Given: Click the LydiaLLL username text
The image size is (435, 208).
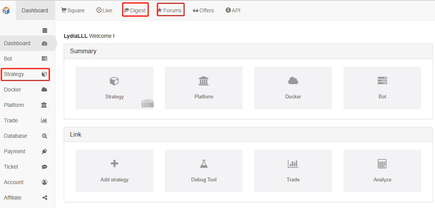Looking at the screenshot, I should [76, 36].
